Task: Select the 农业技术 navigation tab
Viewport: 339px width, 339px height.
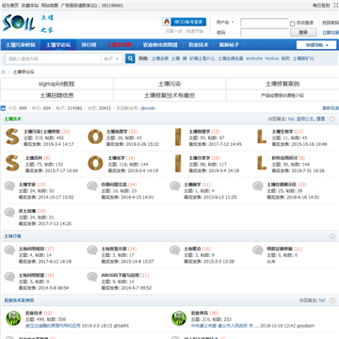Action: (x=198, y=45)
